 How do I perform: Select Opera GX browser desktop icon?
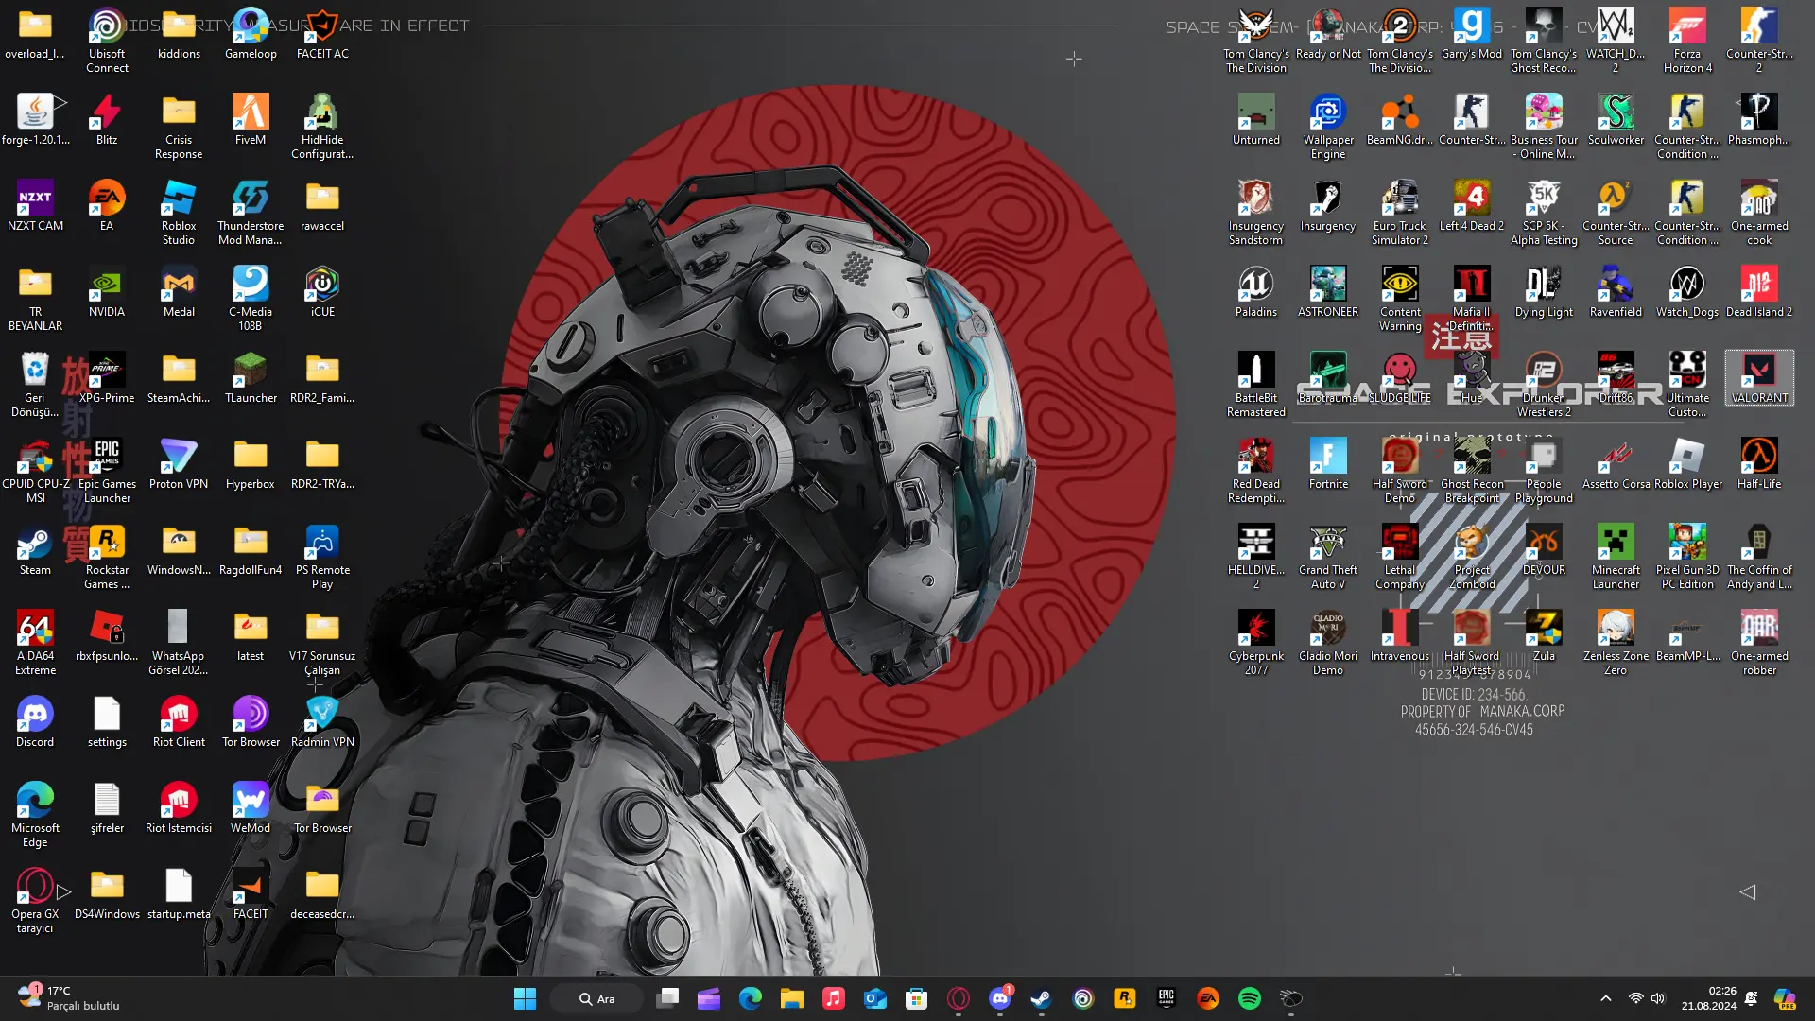(x=35, y=900)
